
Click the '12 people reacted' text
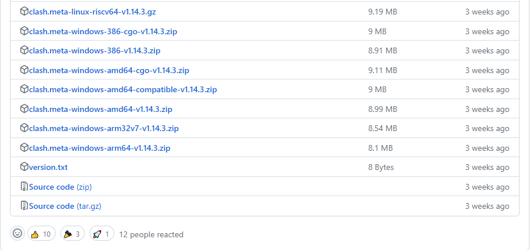click(151, 234)
